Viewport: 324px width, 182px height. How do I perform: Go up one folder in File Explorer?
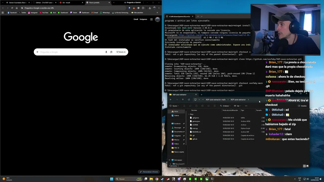183,100
